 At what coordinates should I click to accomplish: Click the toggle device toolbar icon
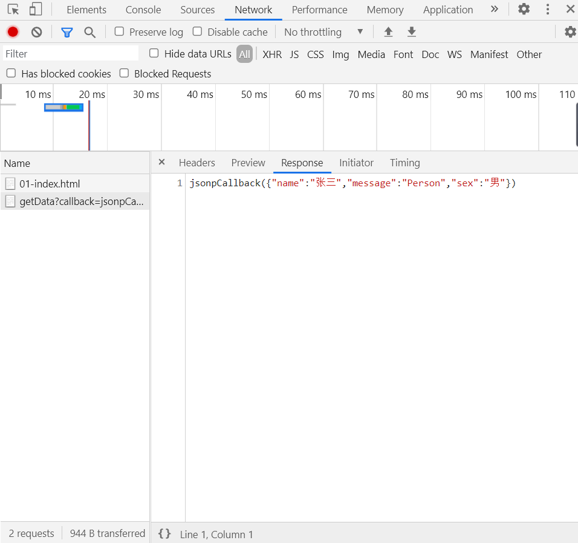tap(35, 10)
